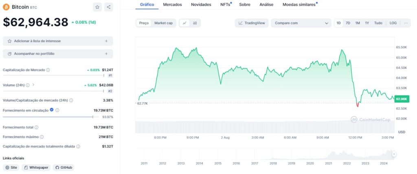
Task: Click the $1.32T diluted cap value
Action: tap(108, 146)
